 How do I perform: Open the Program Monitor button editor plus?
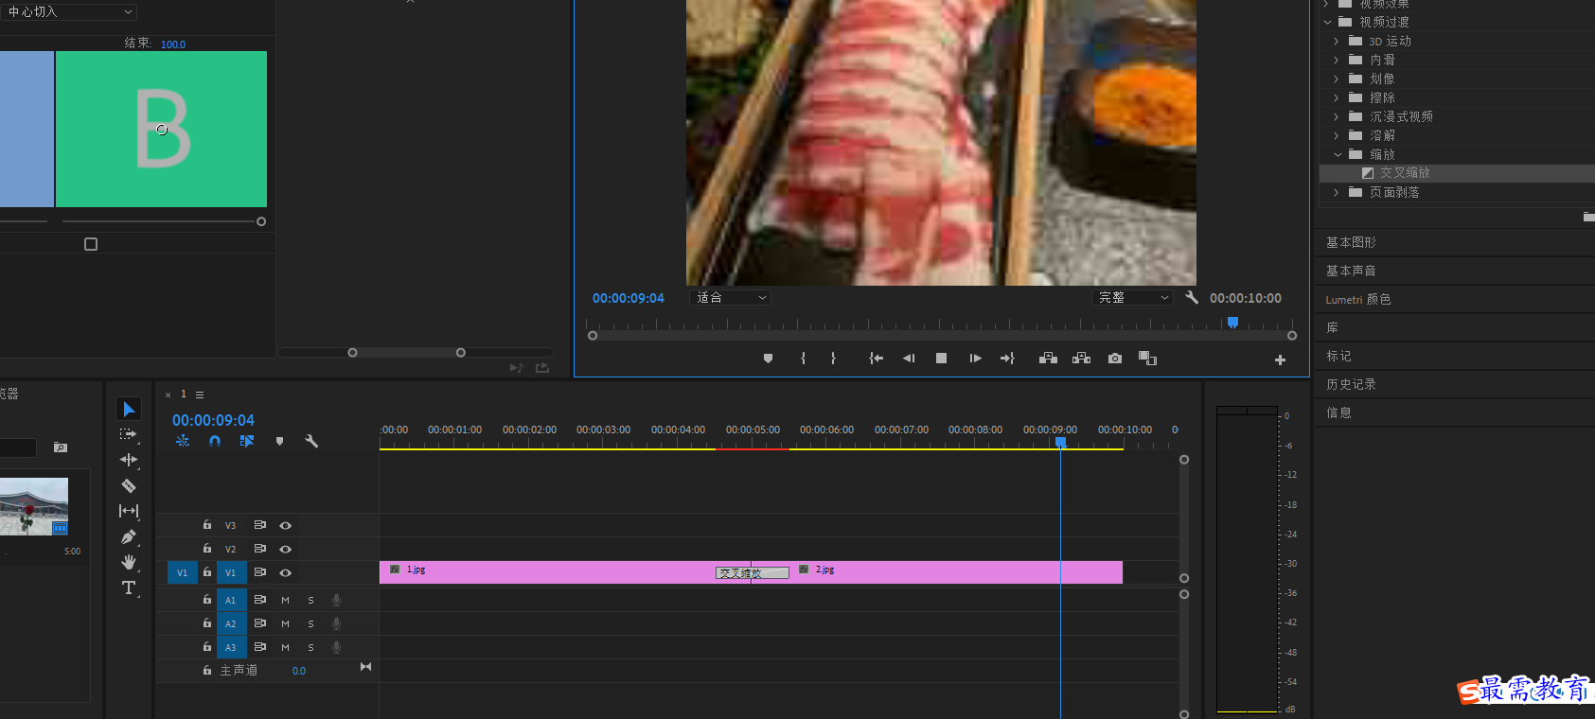1280,359
